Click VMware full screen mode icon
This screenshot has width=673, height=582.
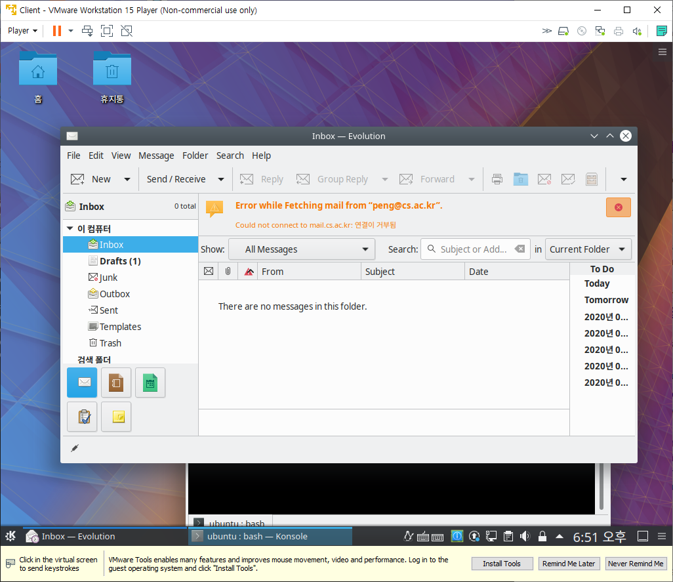[x=106, y=31]
